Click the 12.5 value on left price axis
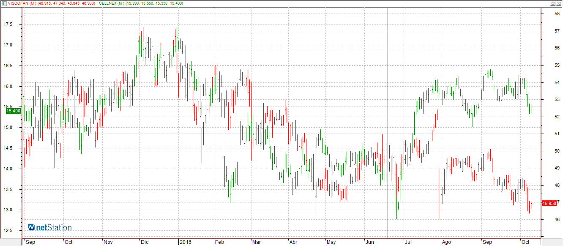 pos(8,231)
